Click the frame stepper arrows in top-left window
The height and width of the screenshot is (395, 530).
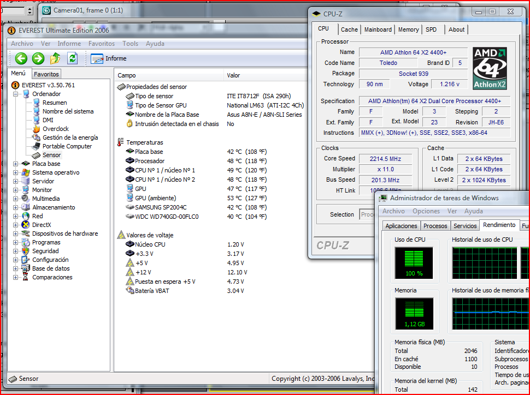click(x=30, y=11)
